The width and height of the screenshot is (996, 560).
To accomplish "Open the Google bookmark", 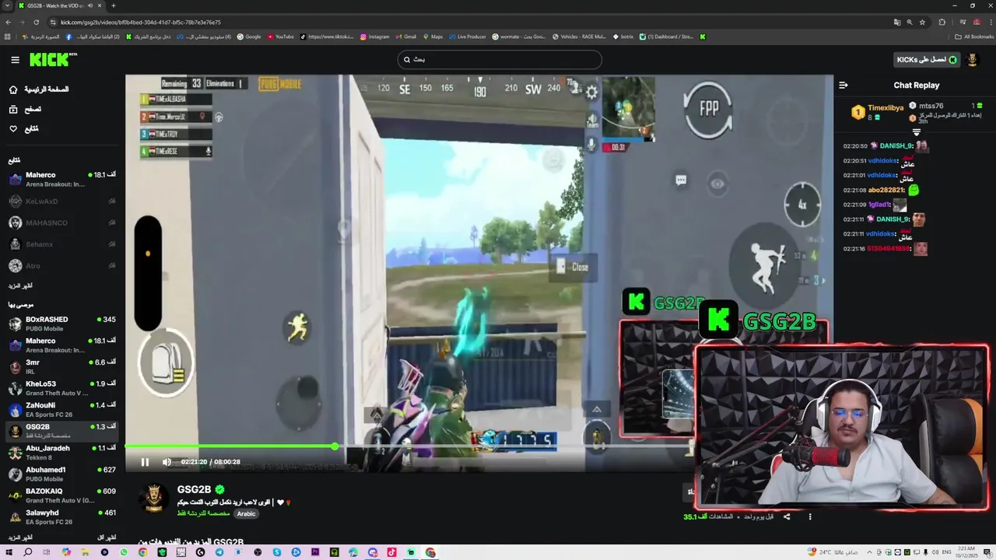I will [x=249, y=37].
